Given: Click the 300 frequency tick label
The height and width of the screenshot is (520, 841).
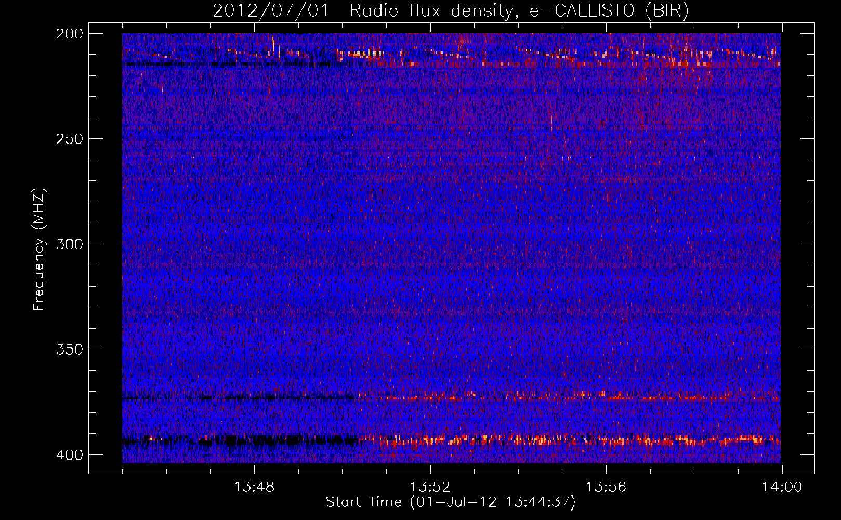Looking at the screenshot, I should [69, 244].
